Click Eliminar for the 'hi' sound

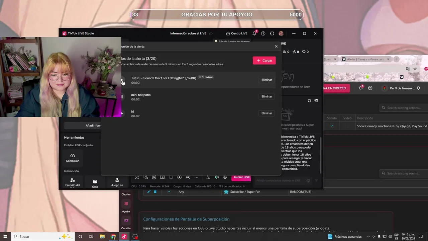[266, 113]
